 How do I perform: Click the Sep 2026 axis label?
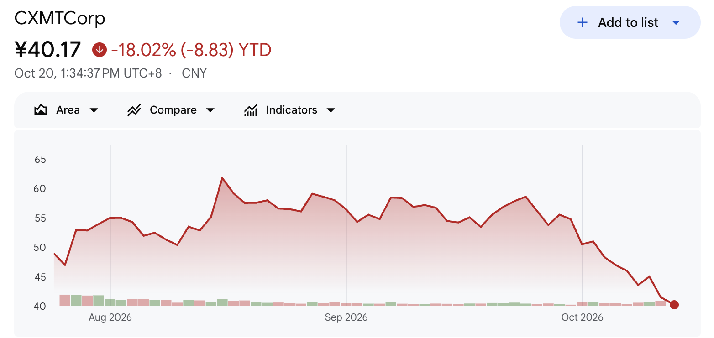click(346, 317)
